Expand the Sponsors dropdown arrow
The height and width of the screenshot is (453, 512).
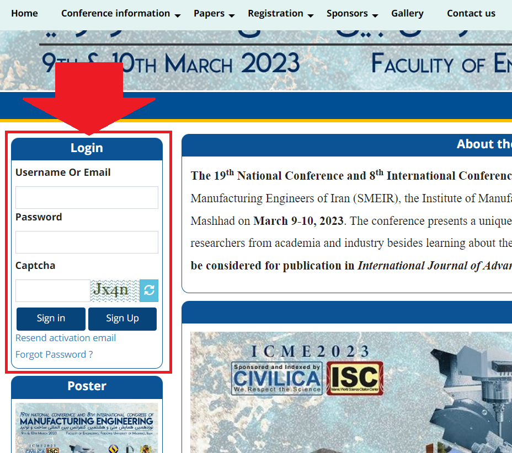[x=375, y=15]
